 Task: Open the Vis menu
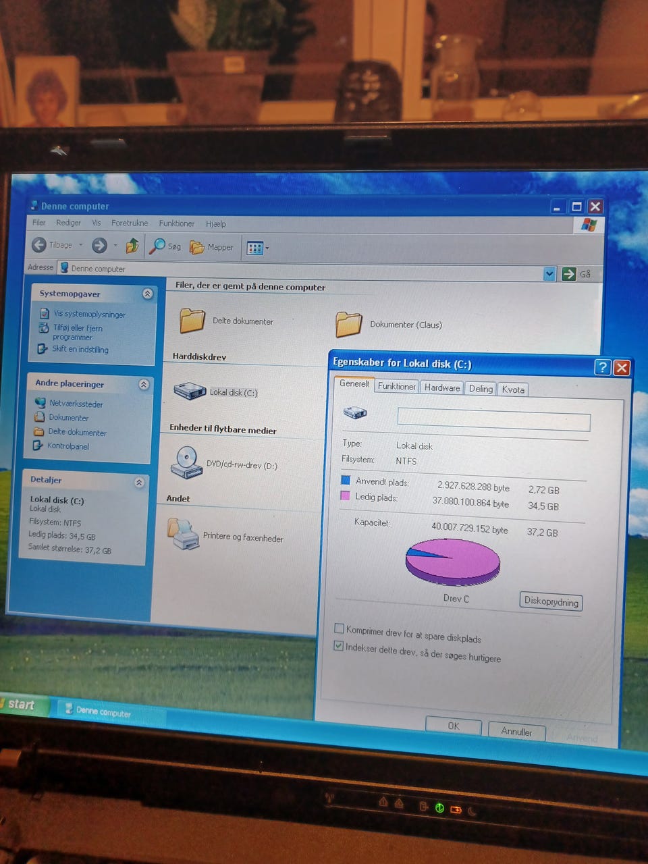[97, 223]
